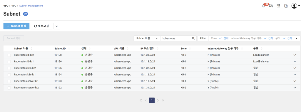
Task: Click 새로고침 refresh button
Action: tap(41, 26)
